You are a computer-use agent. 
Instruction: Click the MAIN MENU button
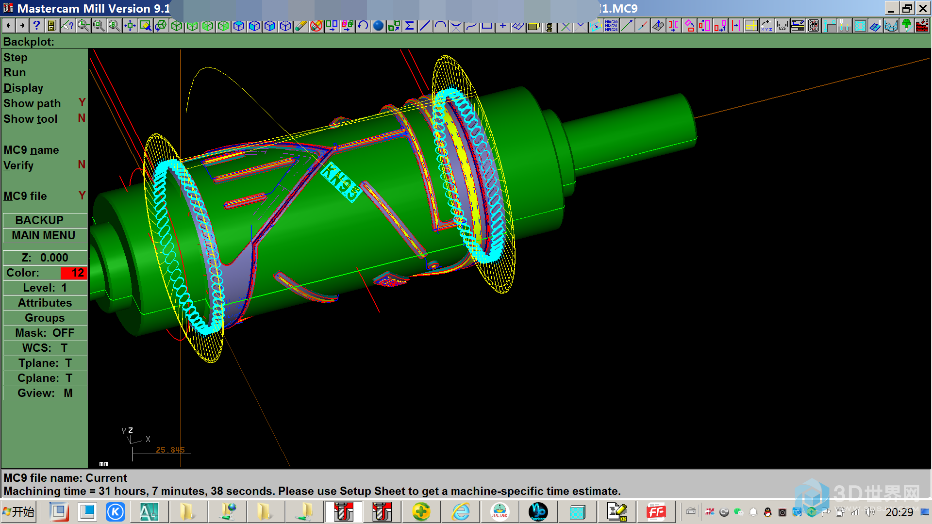tap(45, 235)
